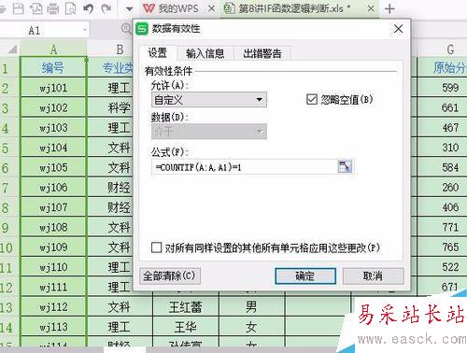Screen dimensions: 467x353
Task: Click the Print icon in the quick toolbar
Action: [53, 8]
